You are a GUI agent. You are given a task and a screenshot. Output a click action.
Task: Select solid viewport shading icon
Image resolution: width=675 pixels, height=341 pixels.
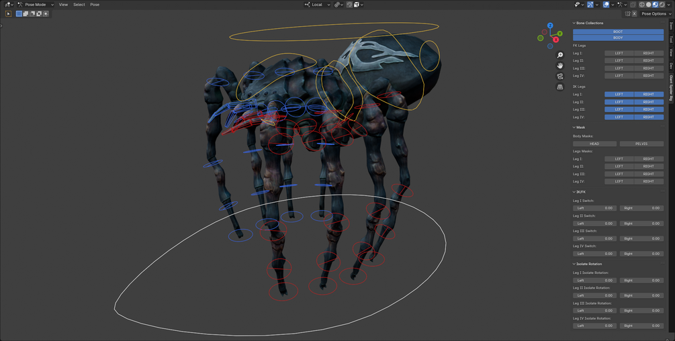[x=648, y=5]
